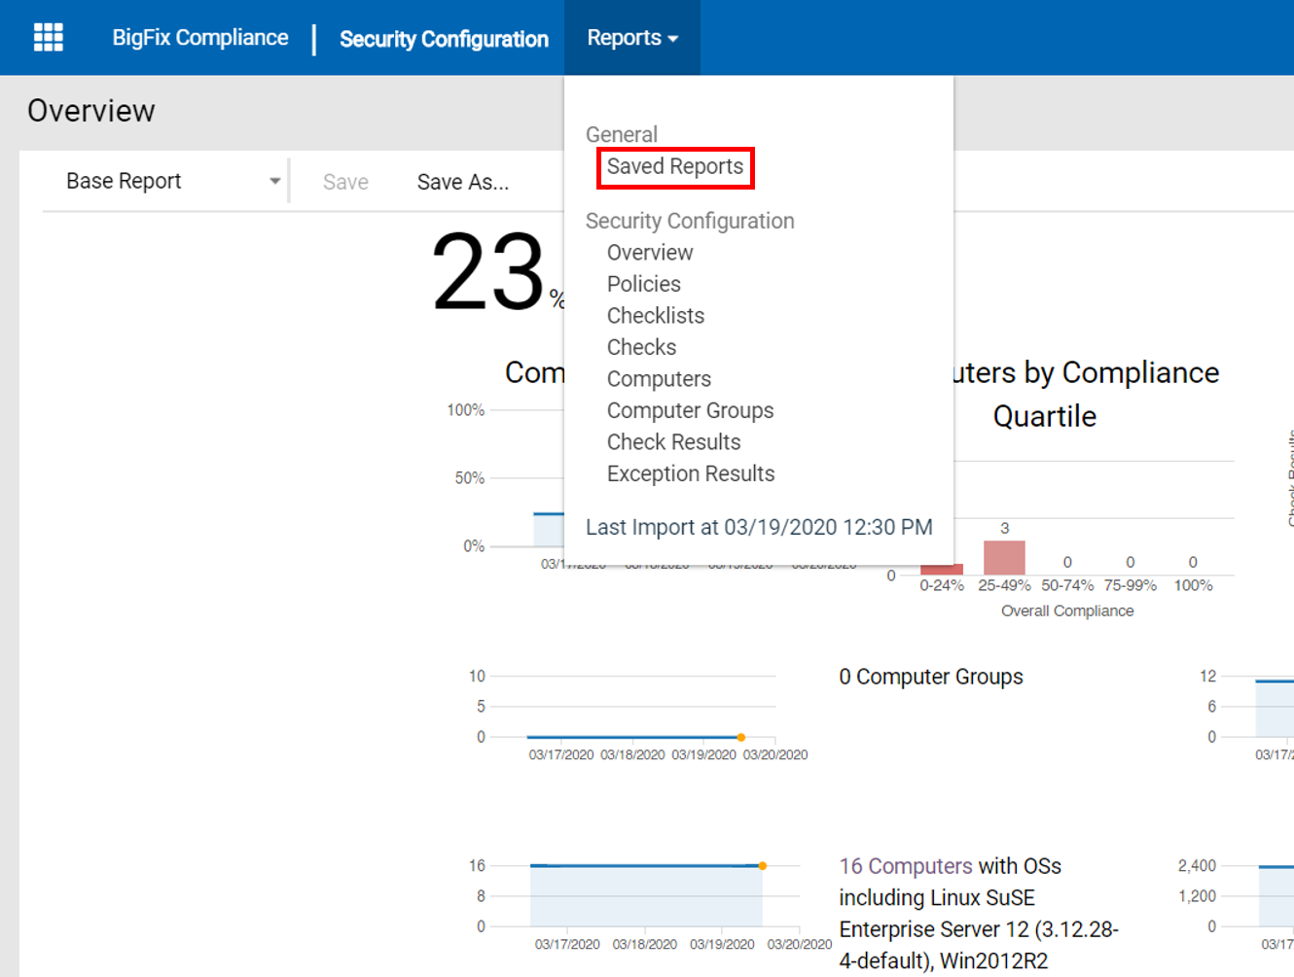Click the Save As... button

point(462,183)
